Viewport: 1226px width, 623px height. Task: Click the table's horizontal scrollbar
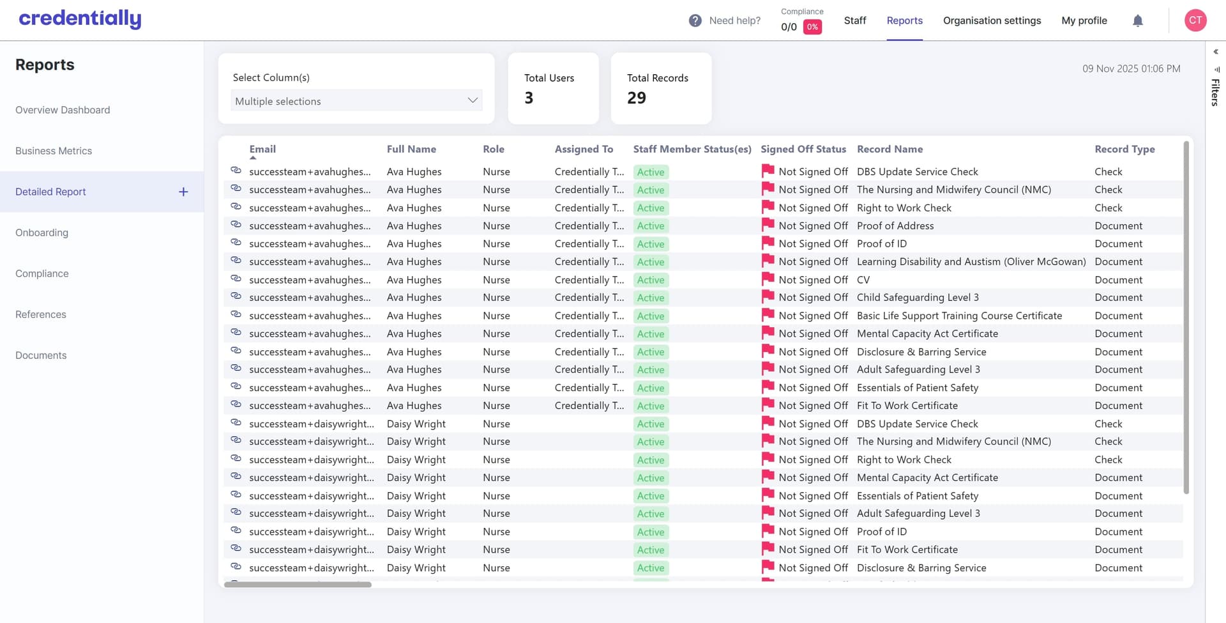298,584
